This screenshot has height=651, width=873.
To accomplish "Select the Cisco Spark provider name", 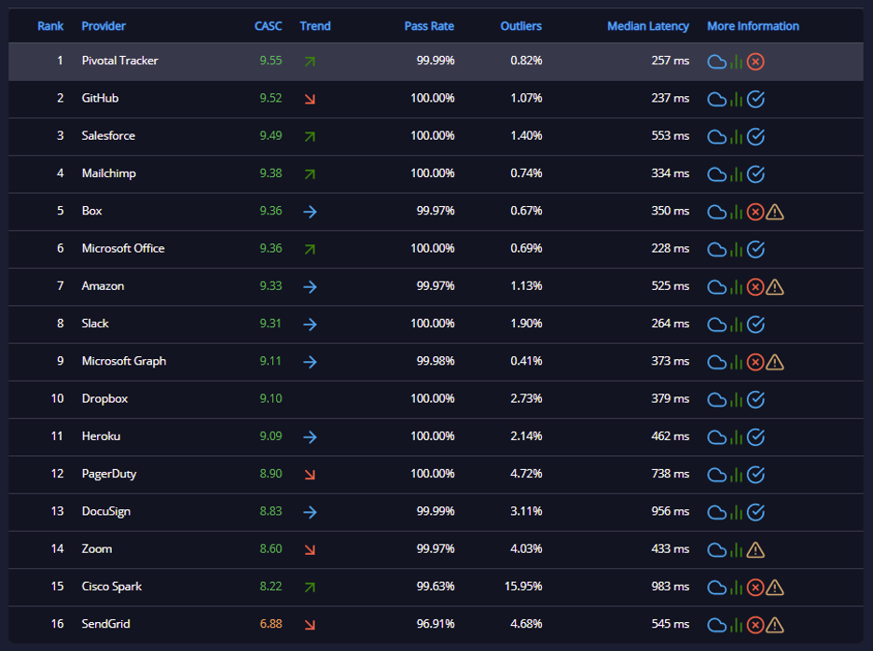I will click(112, 587).
